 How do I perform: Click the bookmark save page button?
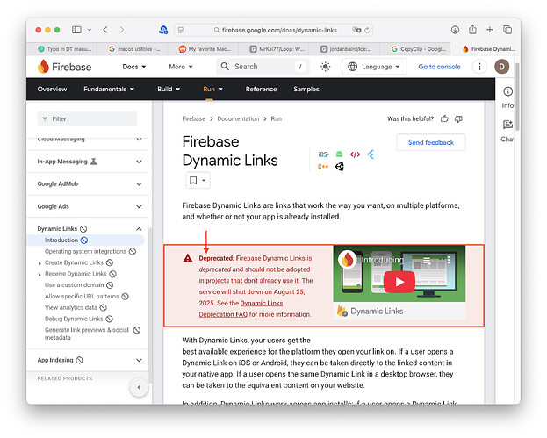(x=198, y=180)
